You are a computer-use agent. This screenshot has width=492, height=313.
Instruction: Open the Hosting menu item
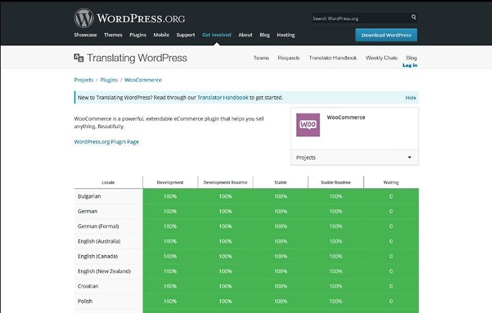tap(286, 35)
